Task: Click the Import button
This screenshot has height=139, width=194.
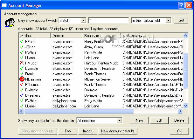Action: (x=88, y=131)
